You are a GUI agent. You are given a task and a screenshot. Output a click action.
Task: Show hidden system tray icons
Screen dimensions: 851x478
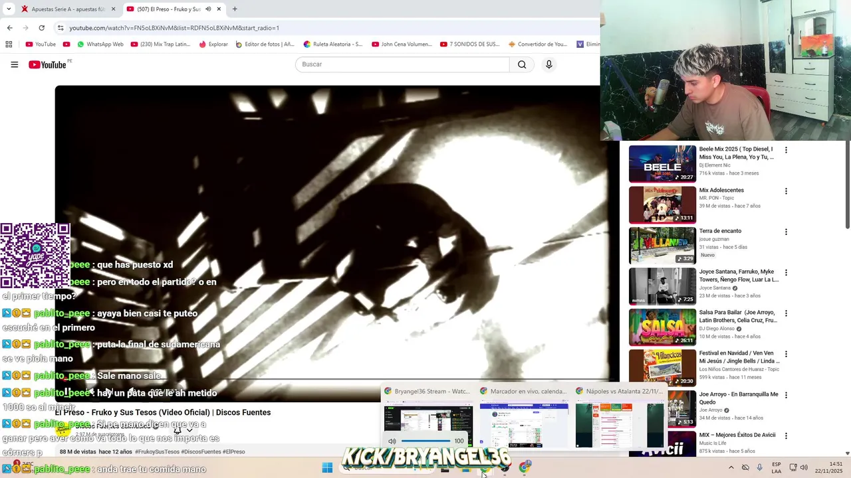[x=731, y=467]
